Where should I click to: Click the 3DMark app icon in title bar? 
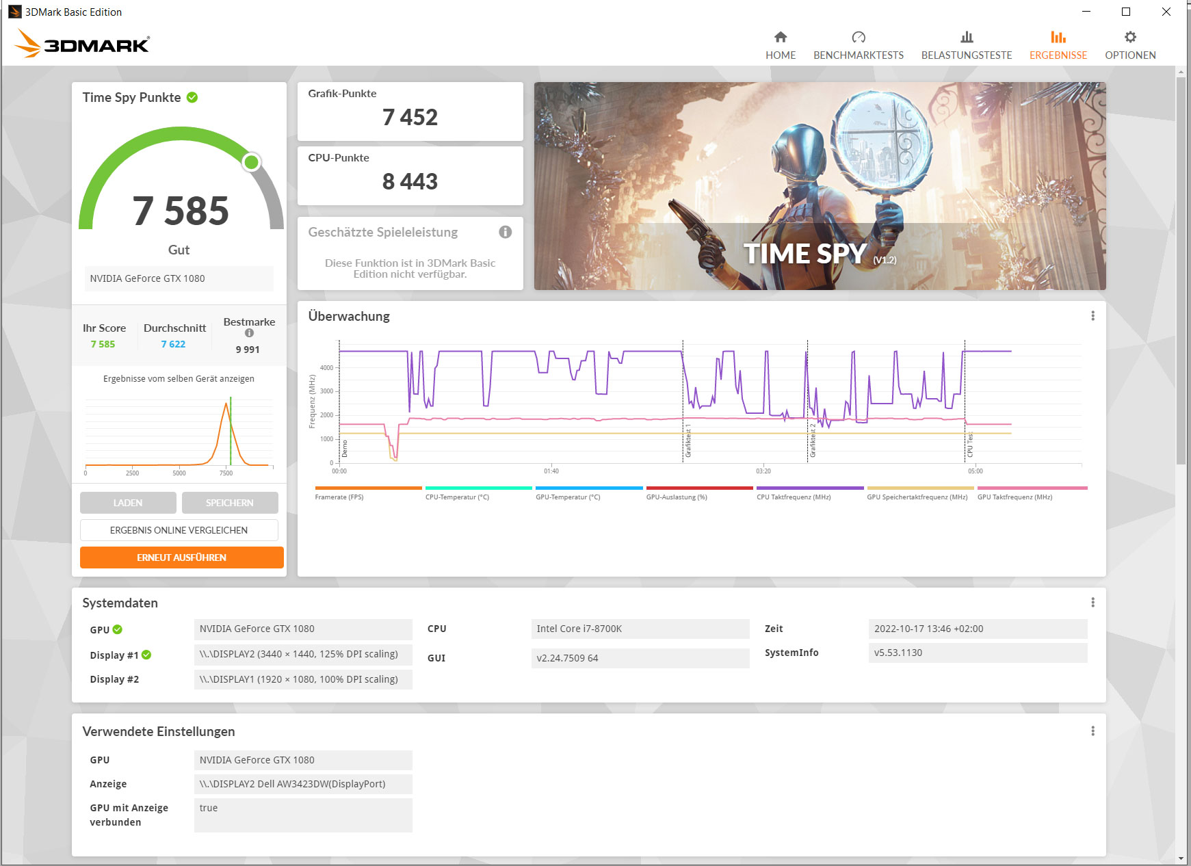click(14, 12)
